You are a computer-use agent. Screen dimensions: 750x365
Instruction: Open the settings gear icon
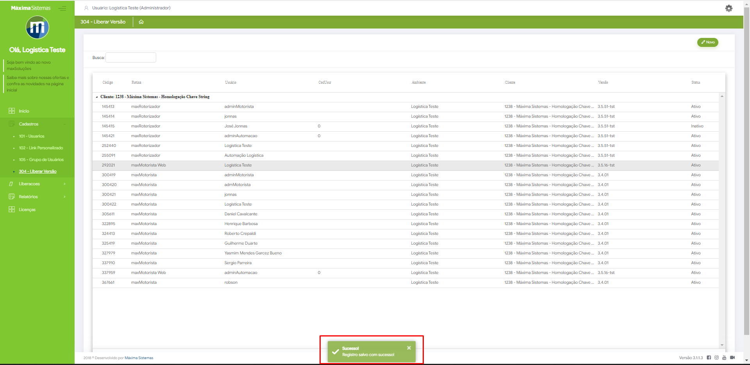tap(729, 8)
